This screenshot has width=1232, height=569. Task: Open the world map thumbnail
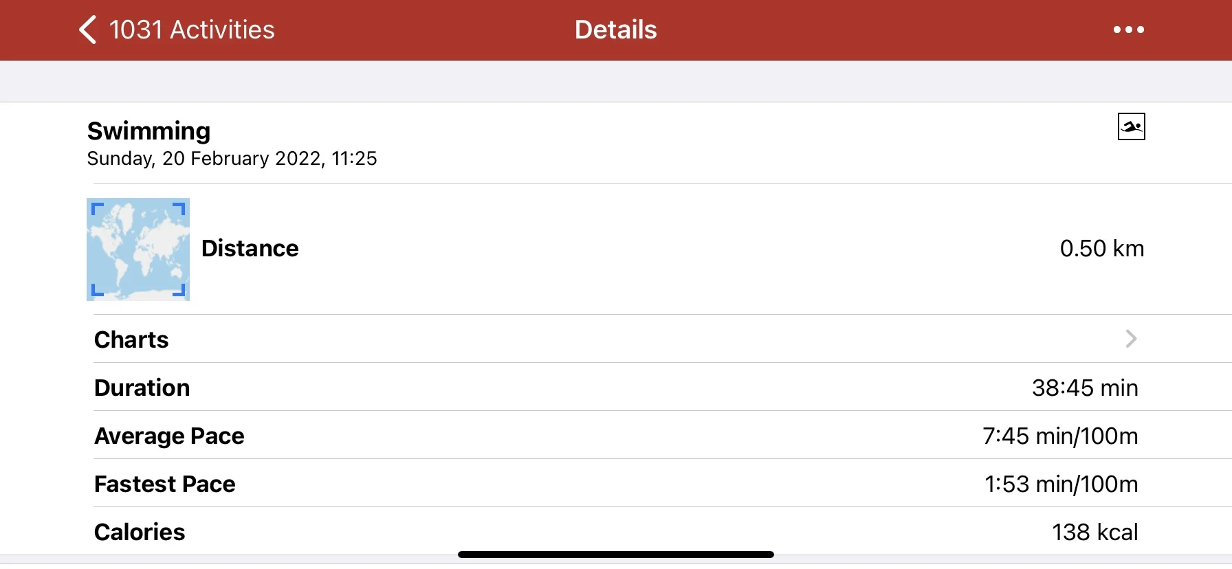(138, 249)
